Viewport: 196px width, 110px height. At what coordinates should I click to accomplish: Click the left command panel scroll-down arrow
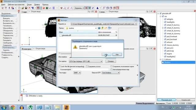tap(19, 100)
